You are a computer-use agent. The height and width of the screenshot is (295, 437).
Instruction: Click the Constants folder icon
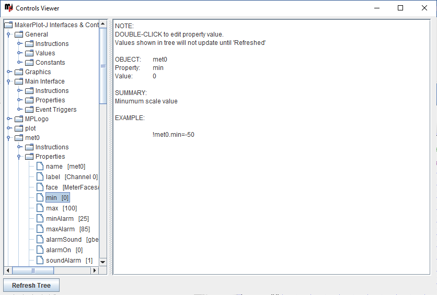[x=29, y=63]
